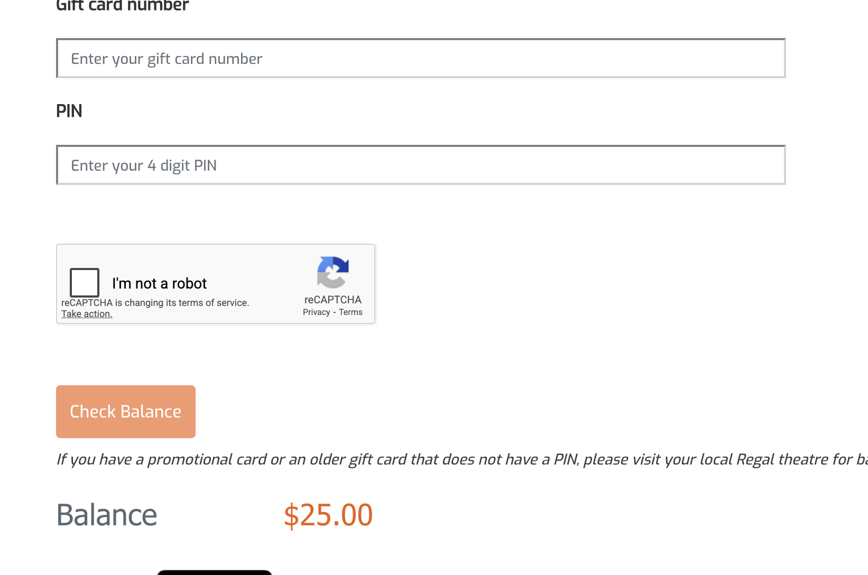Open the reCAPTCHA Privacy link
The width and height of the screenshot is (868, 575).
(x=316, y=312)
